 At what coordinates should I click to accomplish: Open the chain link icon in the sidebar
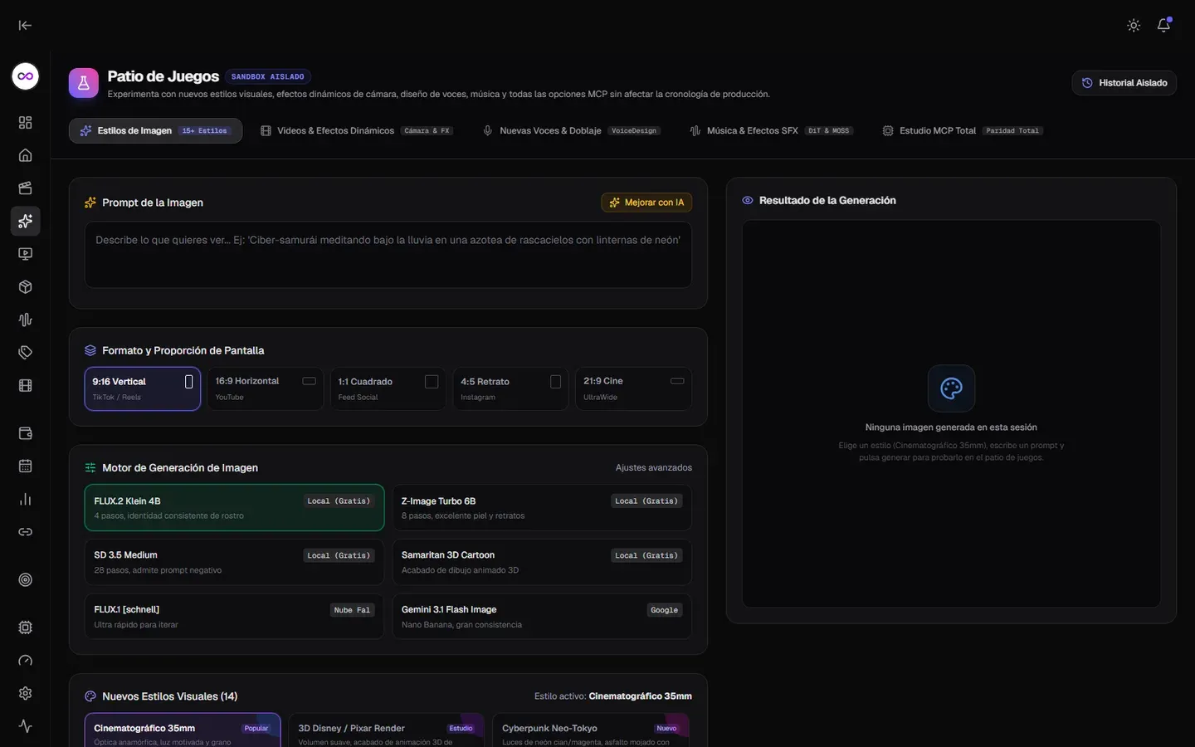pos(26,532)
